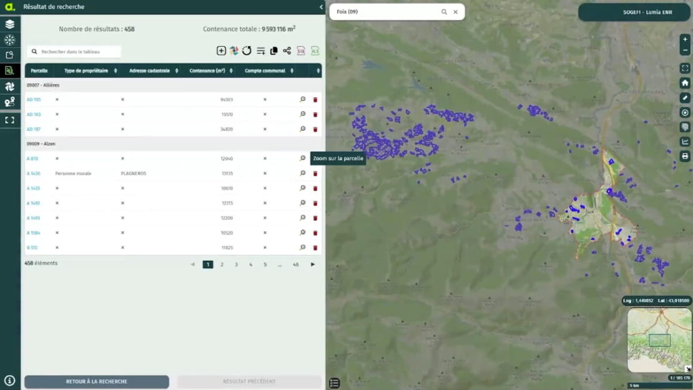Open the layers panel in left sidebar
Image resolution: width=693 pixels, height=390 pixels.
pos(10,24)
